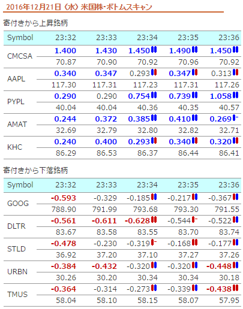Click candlestick icon beside GOOG -0.185
Image resolution: width=243 pixels, height=309 pixels.
154,197
